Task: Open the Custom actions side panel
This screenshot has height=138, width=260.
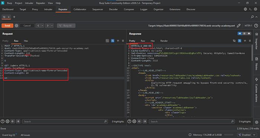Action: 257,90
